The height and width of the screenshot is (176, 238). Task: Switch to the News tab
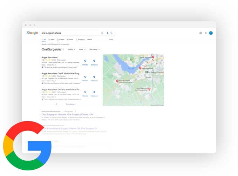click(x=70, y=40)
